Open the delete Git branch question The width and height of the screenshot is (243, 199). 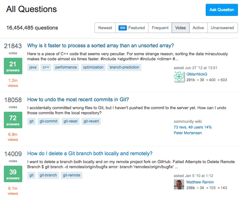[90, 154]
